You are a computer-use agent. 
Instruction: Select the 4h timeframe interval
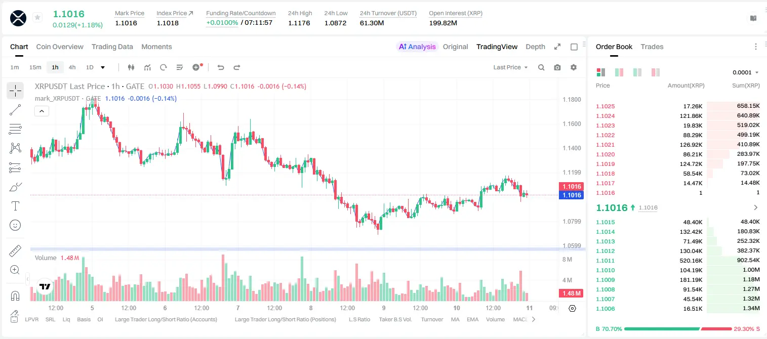(x=72, y=67)
